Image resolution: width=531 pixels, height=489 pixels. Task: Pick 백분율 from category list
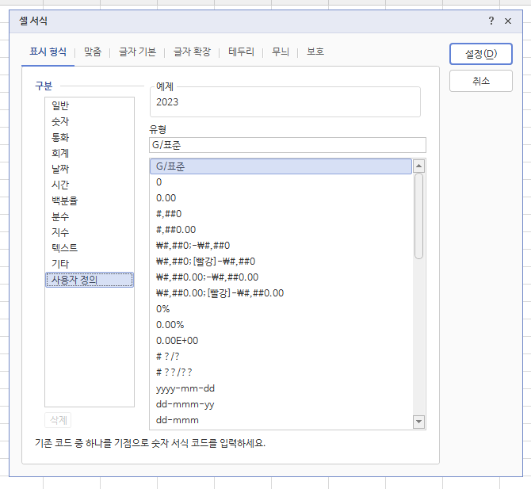[90, 201]
